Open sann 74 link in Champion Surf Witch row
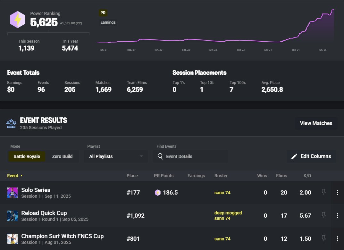This screenshot has width=344, height=250. (x=222, y=238)
